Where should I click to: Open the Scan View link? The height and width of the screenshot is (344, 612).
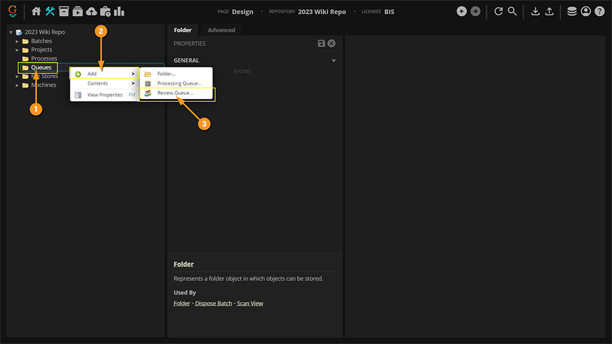point(250,304)
